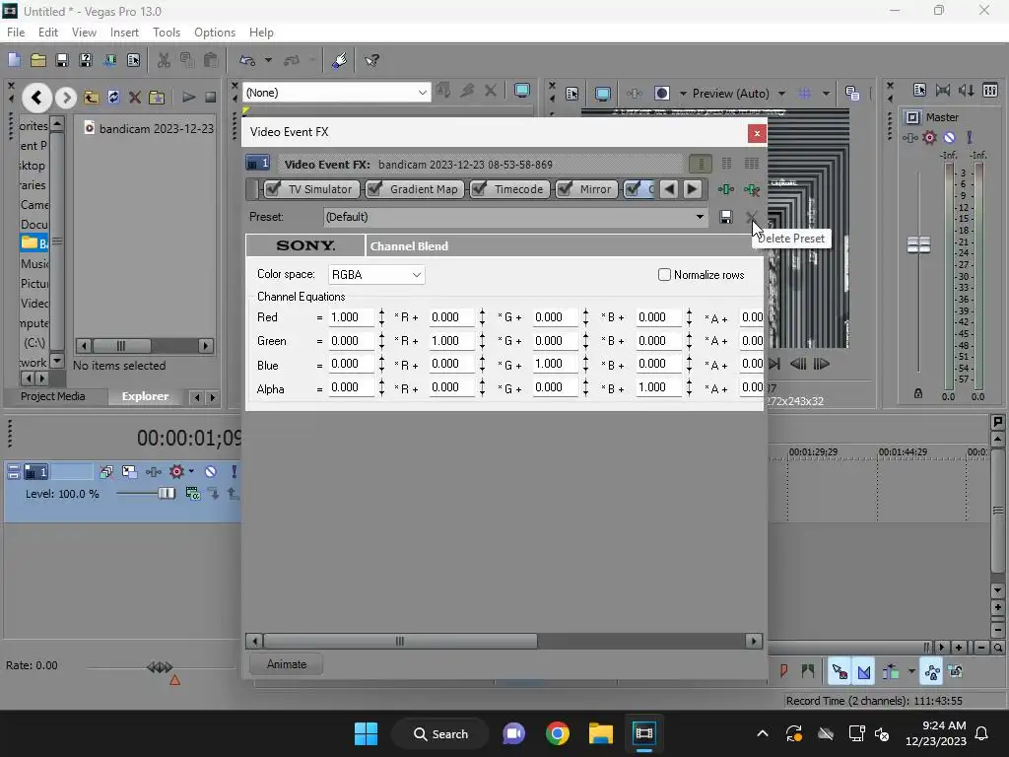Click the track FX gear icon on track 1
The width and height of the screenshot is (1009, 757).
click(176, 472)
